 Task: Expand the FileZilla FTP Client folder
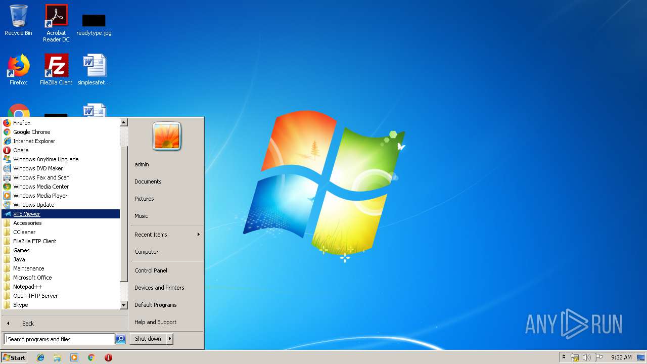coord(61,241)
